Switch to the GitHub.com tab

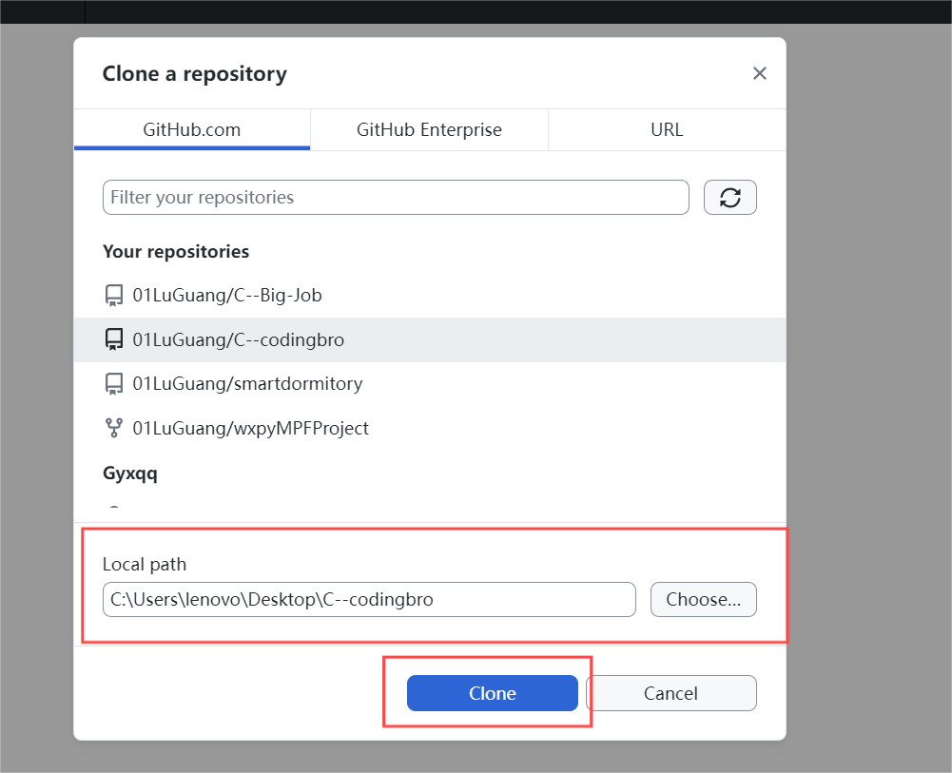coord(192,130)
